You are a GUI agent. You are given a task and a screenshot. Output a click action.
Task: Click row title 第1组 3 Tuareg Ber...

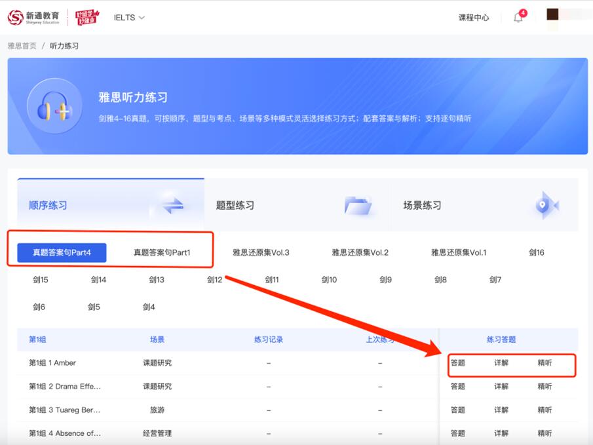[x=65, y=410]
